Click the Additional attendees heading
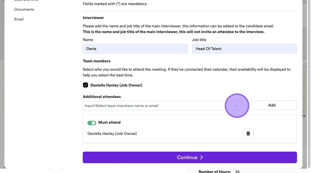The width and height of the screenshot is (311, 173). point(102,97)
